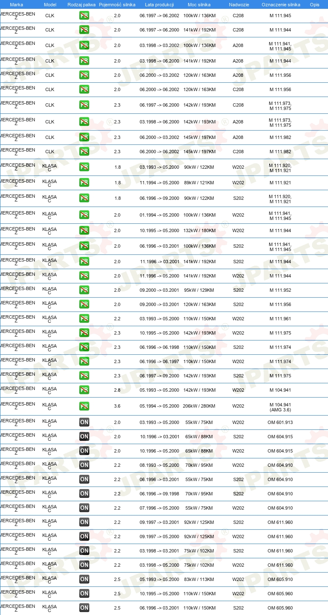This screenshot has height=615, width=328.
Task: Click ON diesel icon in the OM 601.913 row
Action: pos(84,422)
